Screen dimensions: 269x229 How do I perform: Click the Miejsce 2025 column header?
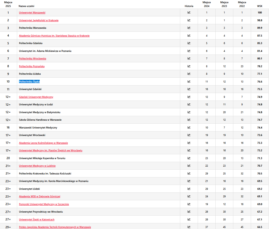coord(8,4)
